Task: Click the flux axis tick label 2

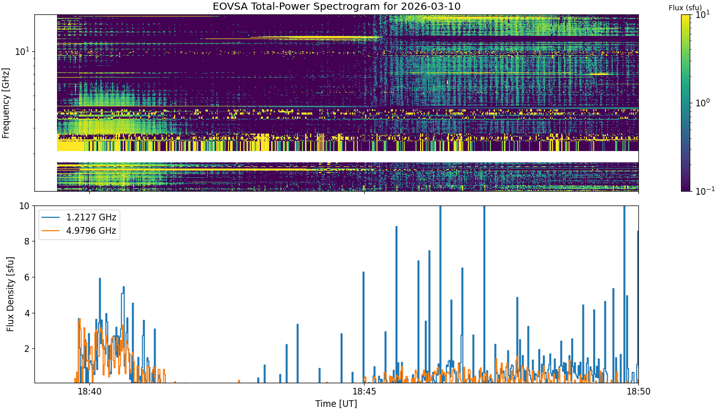Action: pyautogui.click(x=28, y=348)
